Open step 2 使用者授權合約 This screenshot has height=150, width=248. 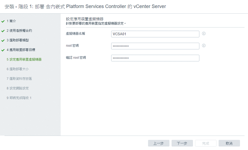(x=19, y=31)
